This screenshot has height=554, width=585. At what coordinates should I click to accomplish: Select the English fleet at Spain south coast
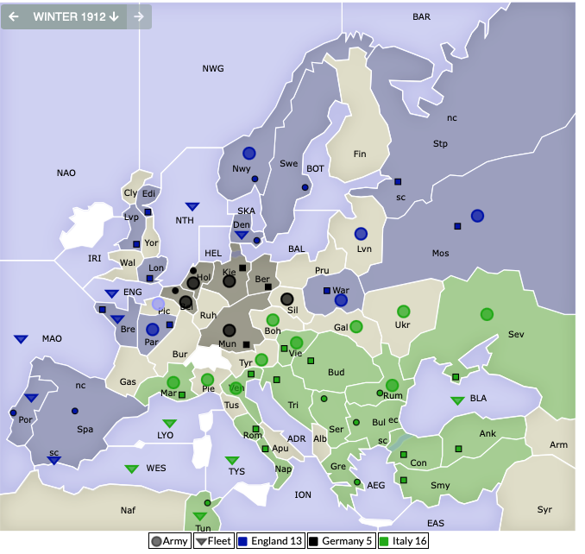click(x=53, y=460)
